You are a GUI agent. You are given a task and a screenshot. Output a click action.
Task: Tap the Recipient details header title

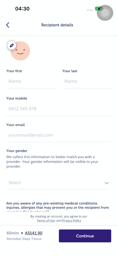tap(57, 25)
